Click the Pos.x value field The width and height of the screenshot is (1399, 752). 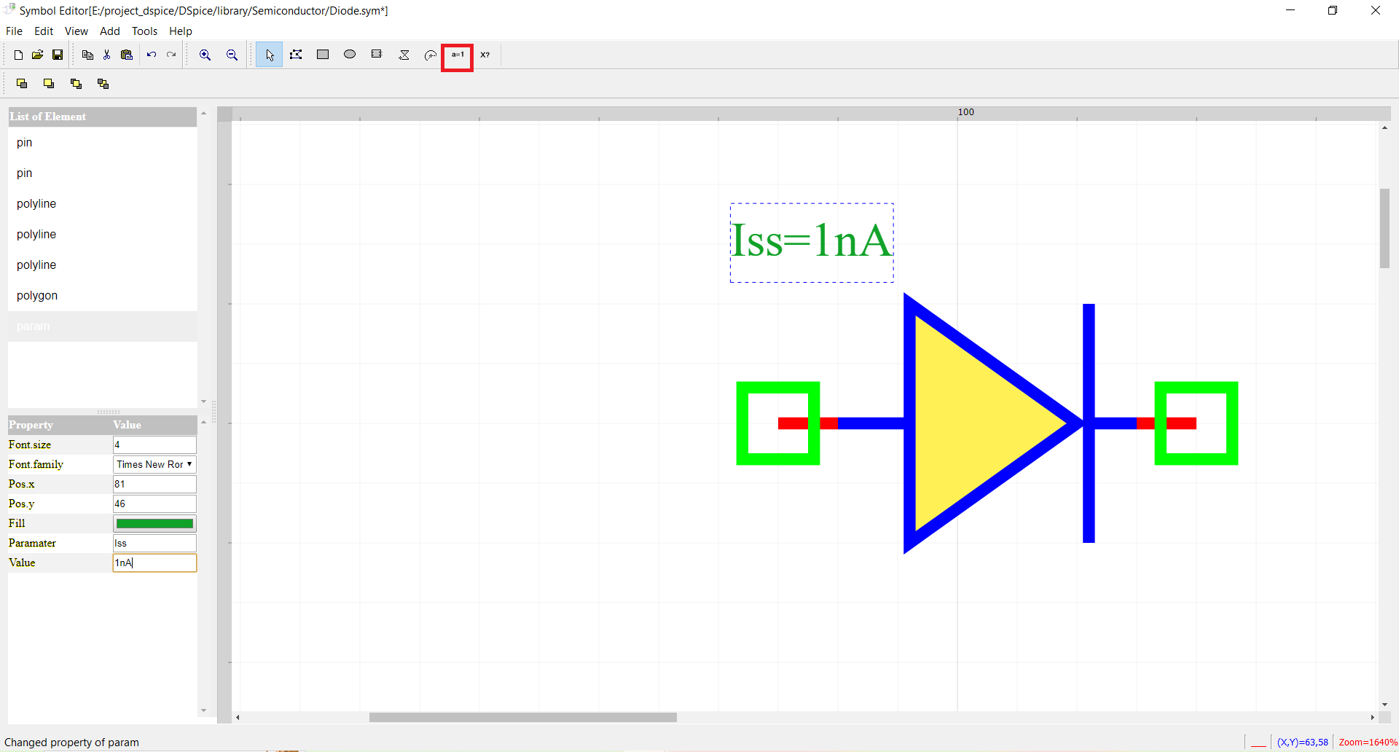click(x=154, y=484)
